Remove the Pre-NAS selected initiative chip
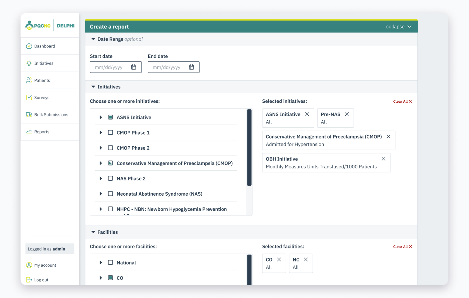The height and width of the screenshot is (298, 469). coord(347,114)
